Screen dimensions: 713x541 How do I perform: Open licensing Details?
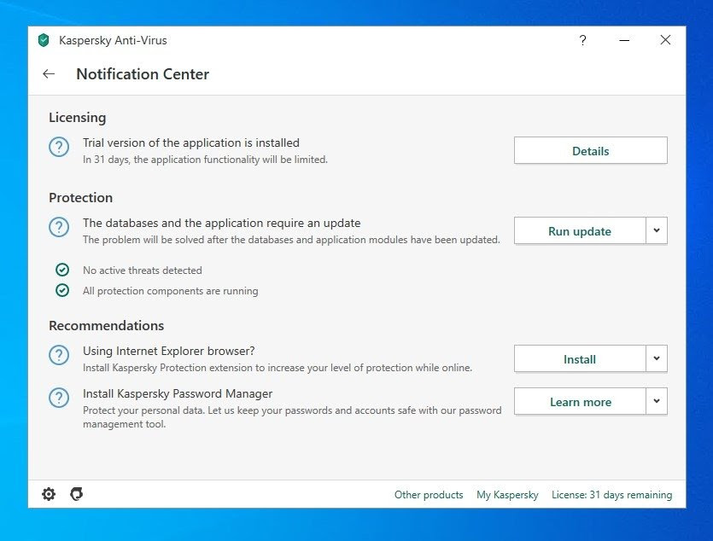591,150
